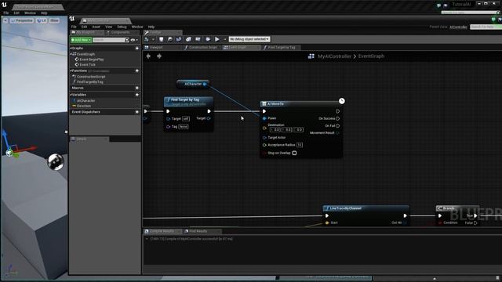Viewport: 502px width, 282px height.
Task: Click the Destination X value field
Action: [x=275, y=130]
